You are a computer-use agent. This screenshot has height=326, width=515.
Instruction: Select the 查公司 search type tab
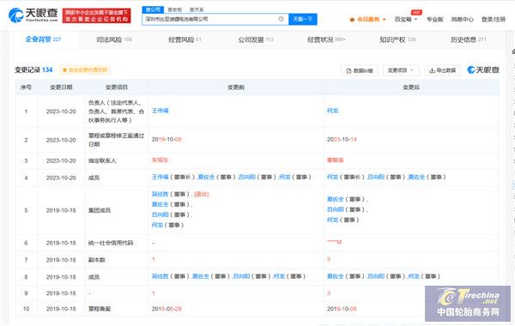coord(153,9)
